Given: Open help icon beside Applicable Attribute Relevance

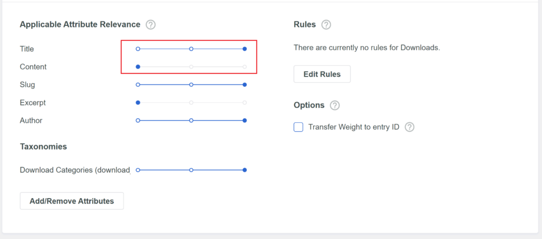Looking at the screenshot, I should (x=150, y=25).
